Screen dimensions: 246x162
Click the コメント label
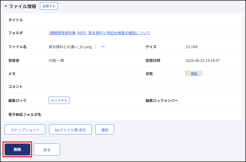(x=16, y=86)
